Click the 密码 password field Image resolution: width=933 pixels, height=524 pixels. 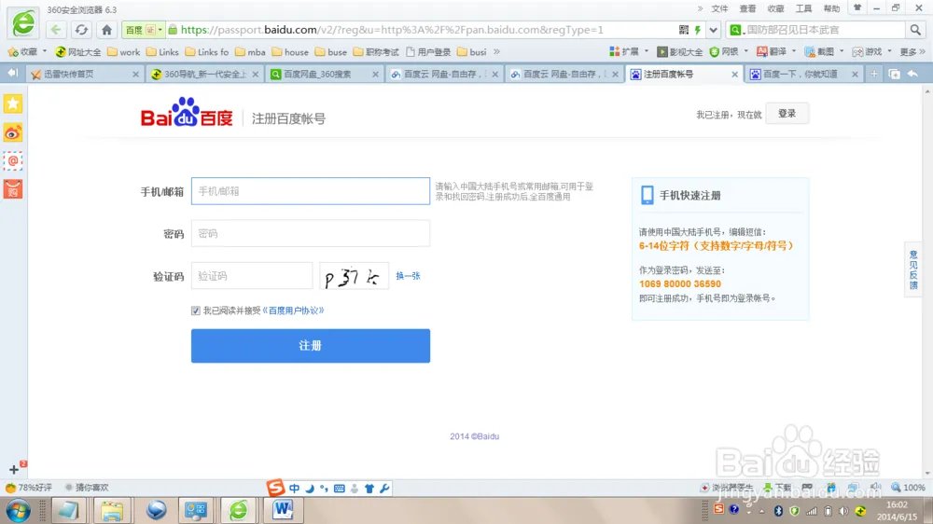(310, 233)
